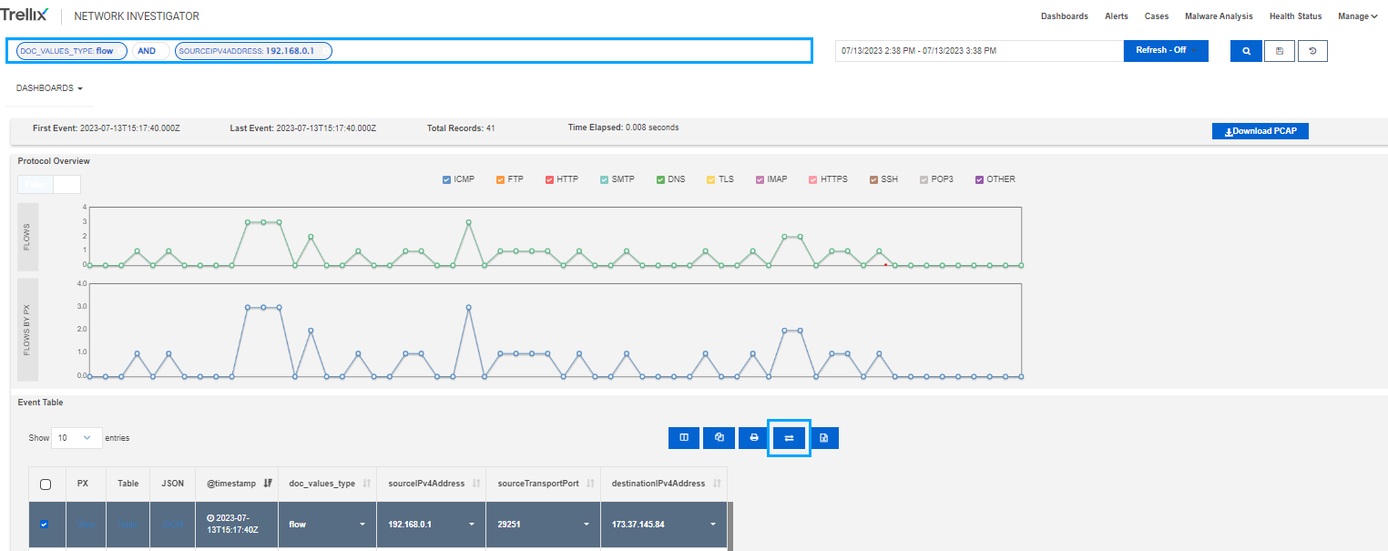Image resolution: width=1388 pixels, height=551 pixels.
Task: Toggle the DNS protocol checkbox
Action: (661, 179)
